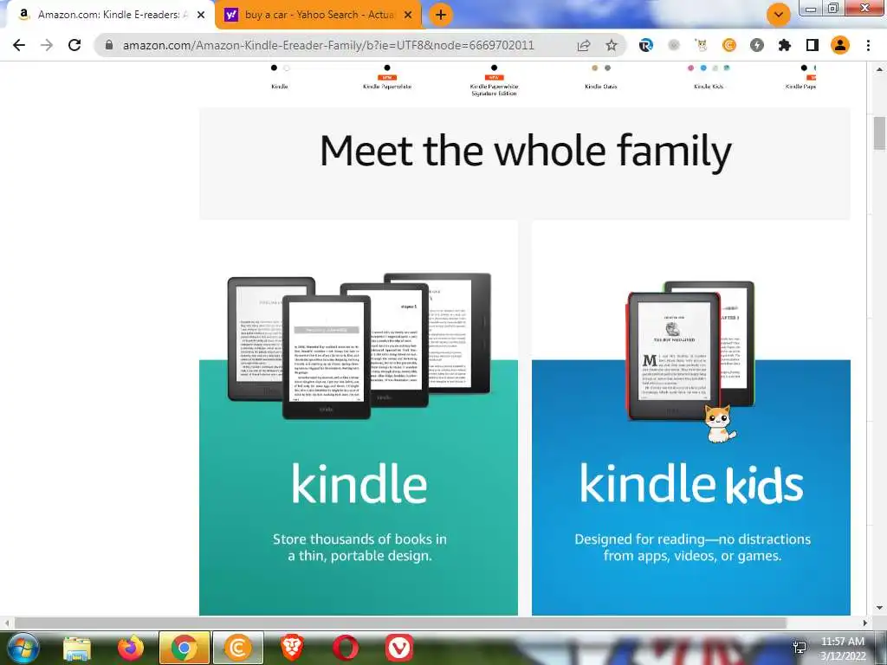
Task: Reload the Amazon page
Action: (x=74, y=45)
